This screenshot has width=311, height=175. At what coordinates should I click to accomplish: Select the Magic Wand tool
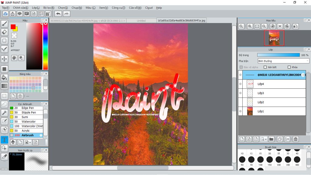(4, 113)
